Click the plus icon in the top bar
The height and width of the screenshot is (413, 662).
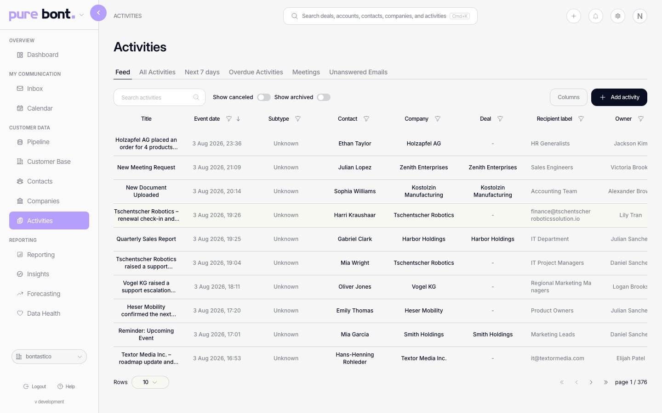[574, 16]
